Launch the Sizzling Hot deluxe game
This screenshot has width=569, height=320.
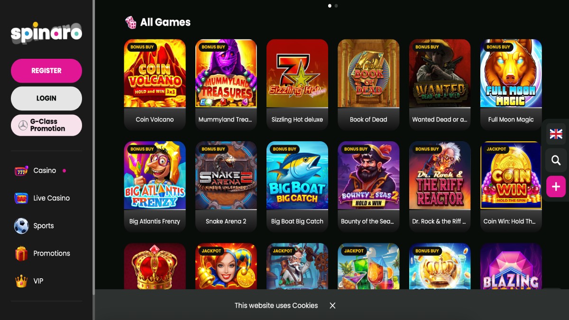click(x=297, y=85)
